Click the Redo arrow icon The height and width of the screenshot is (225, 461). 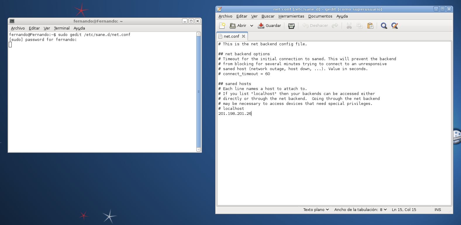pos(335,26)
